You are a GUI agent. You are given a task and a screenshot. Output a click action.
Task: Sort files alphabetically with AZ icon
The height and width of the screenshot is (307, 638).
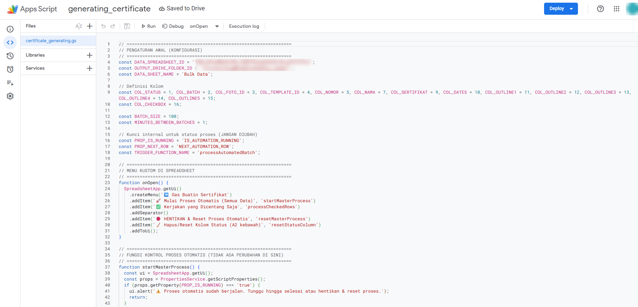pyautogui.click(x=79, y=26)
